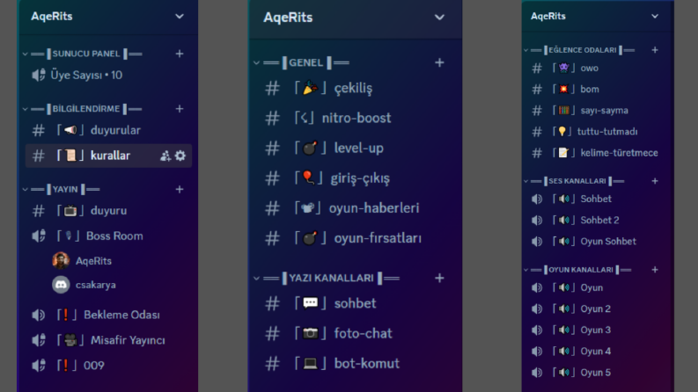Click speaker icon beside Bekleme Odası
The image size is (698, 392).
pyautogui.click(x=38, y=316)
